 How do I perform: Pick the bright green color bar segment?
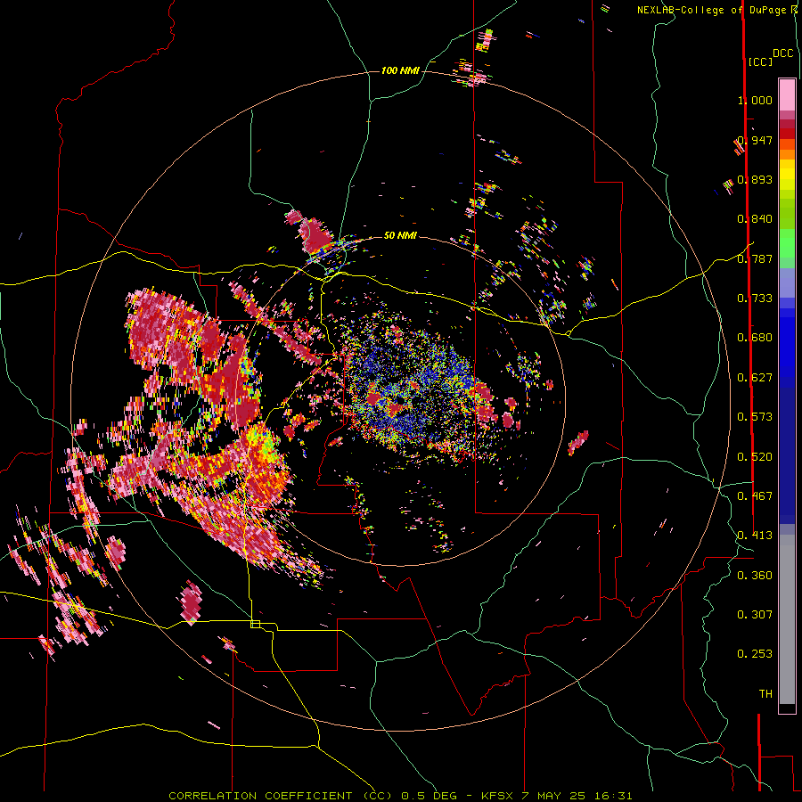(x=787, y=243)
